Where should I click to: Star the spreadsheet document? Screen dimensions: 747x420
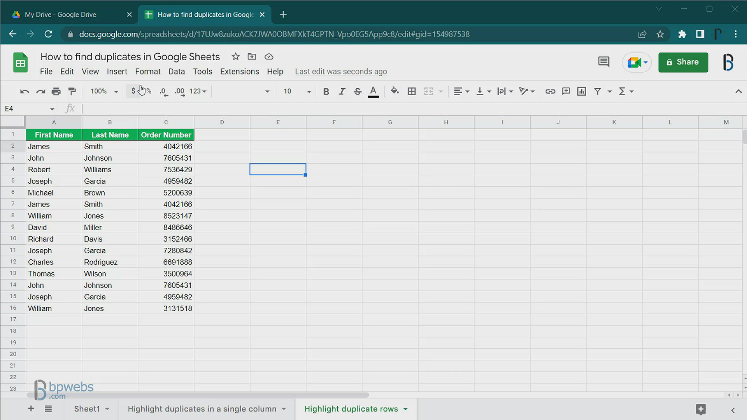point(235,57)
